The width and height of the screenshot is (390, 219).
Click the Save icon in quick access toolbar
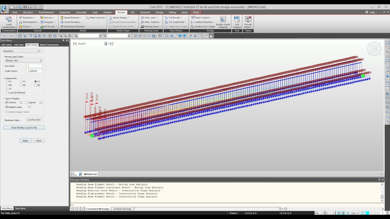25,7
